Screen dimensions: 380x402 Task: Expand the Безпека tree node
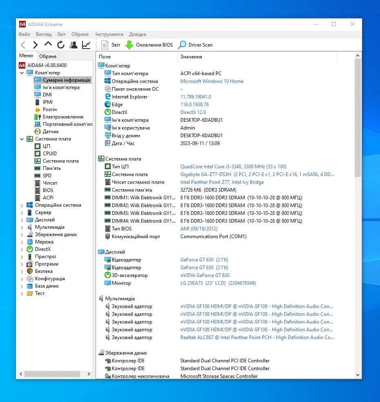pos(22,272)
